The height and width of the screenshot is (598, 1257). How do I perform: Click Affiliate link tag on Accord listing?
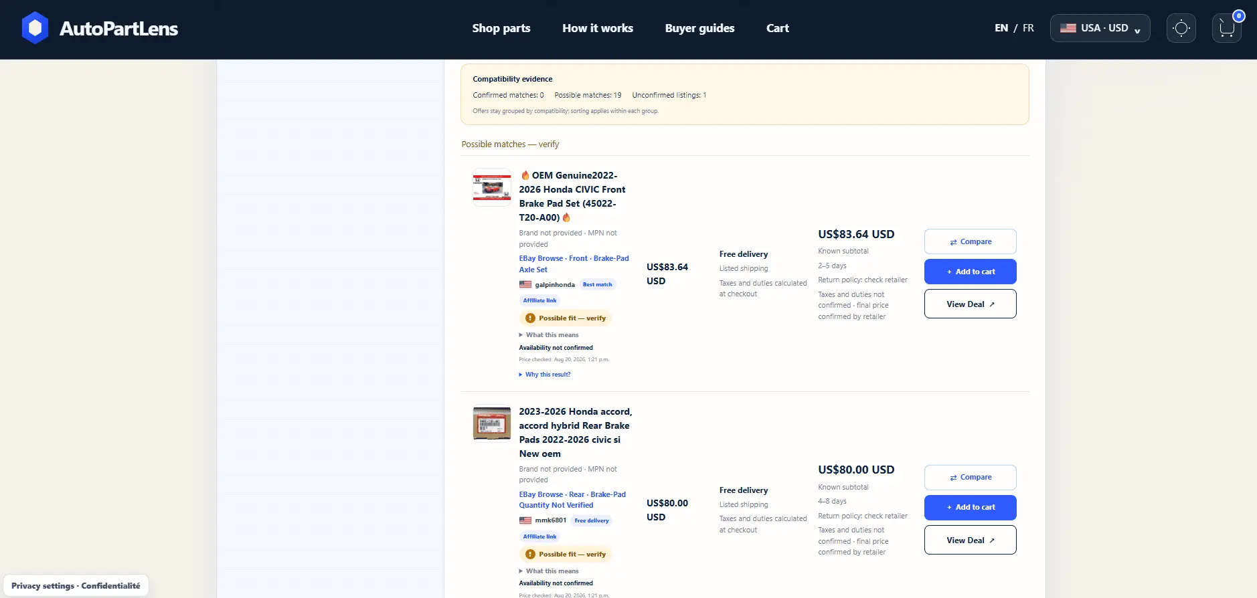coord(539,536)
